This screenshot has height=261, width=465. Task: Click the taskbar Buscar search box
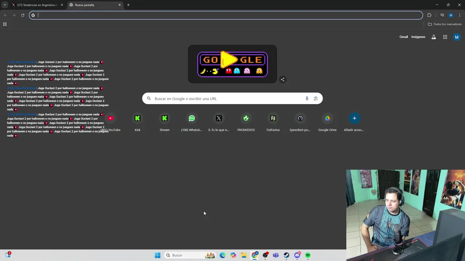(190, 255)
